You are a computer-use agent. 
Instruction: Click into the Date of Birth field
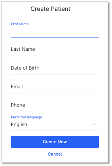[55, 68]
